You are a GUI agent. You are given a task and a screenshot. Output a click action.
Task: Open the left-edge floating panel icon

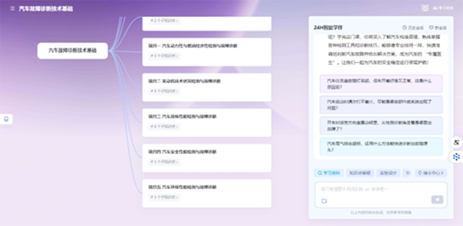pyautogui.click(x=6, y=119)
